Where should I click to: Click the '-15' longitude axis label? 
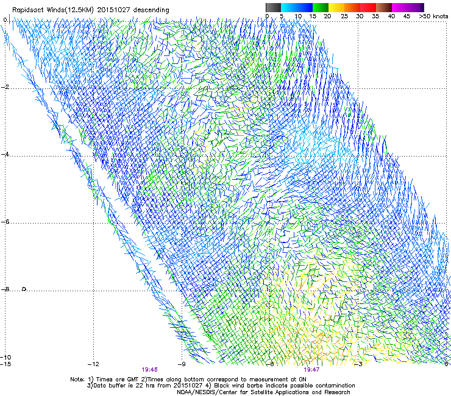coord(5,364)
